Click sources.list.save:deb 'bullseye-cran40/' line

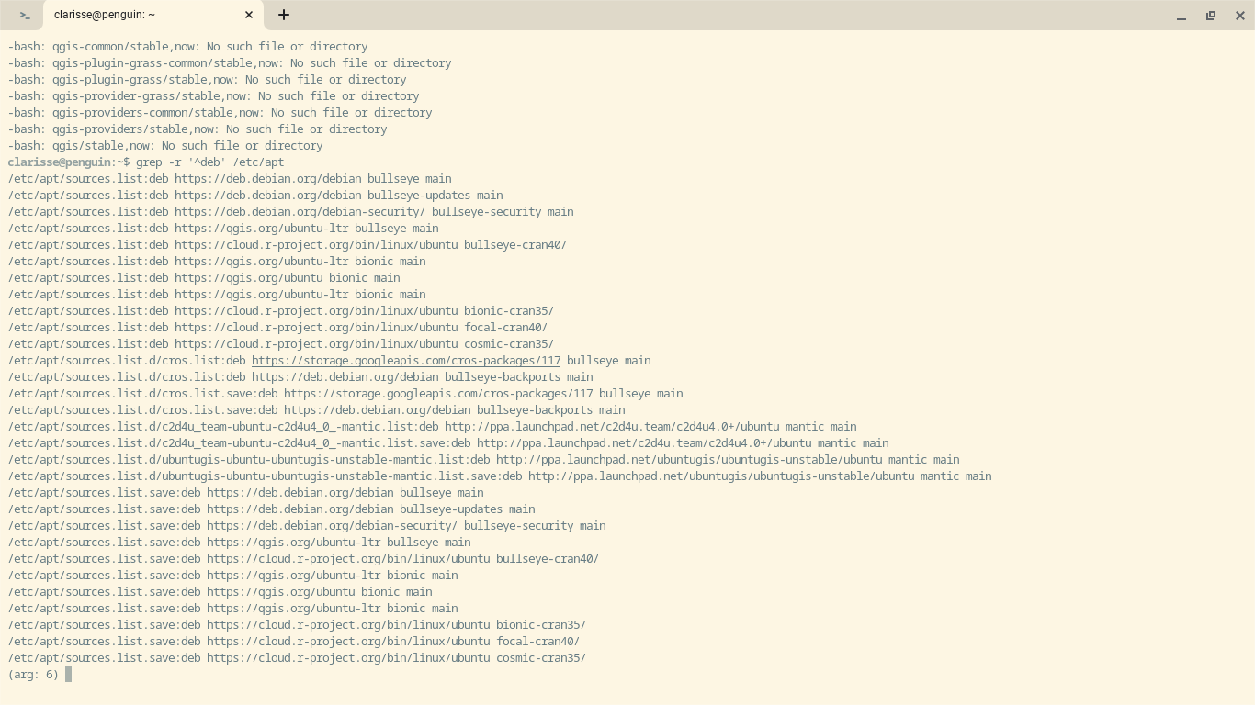(303, 559)
